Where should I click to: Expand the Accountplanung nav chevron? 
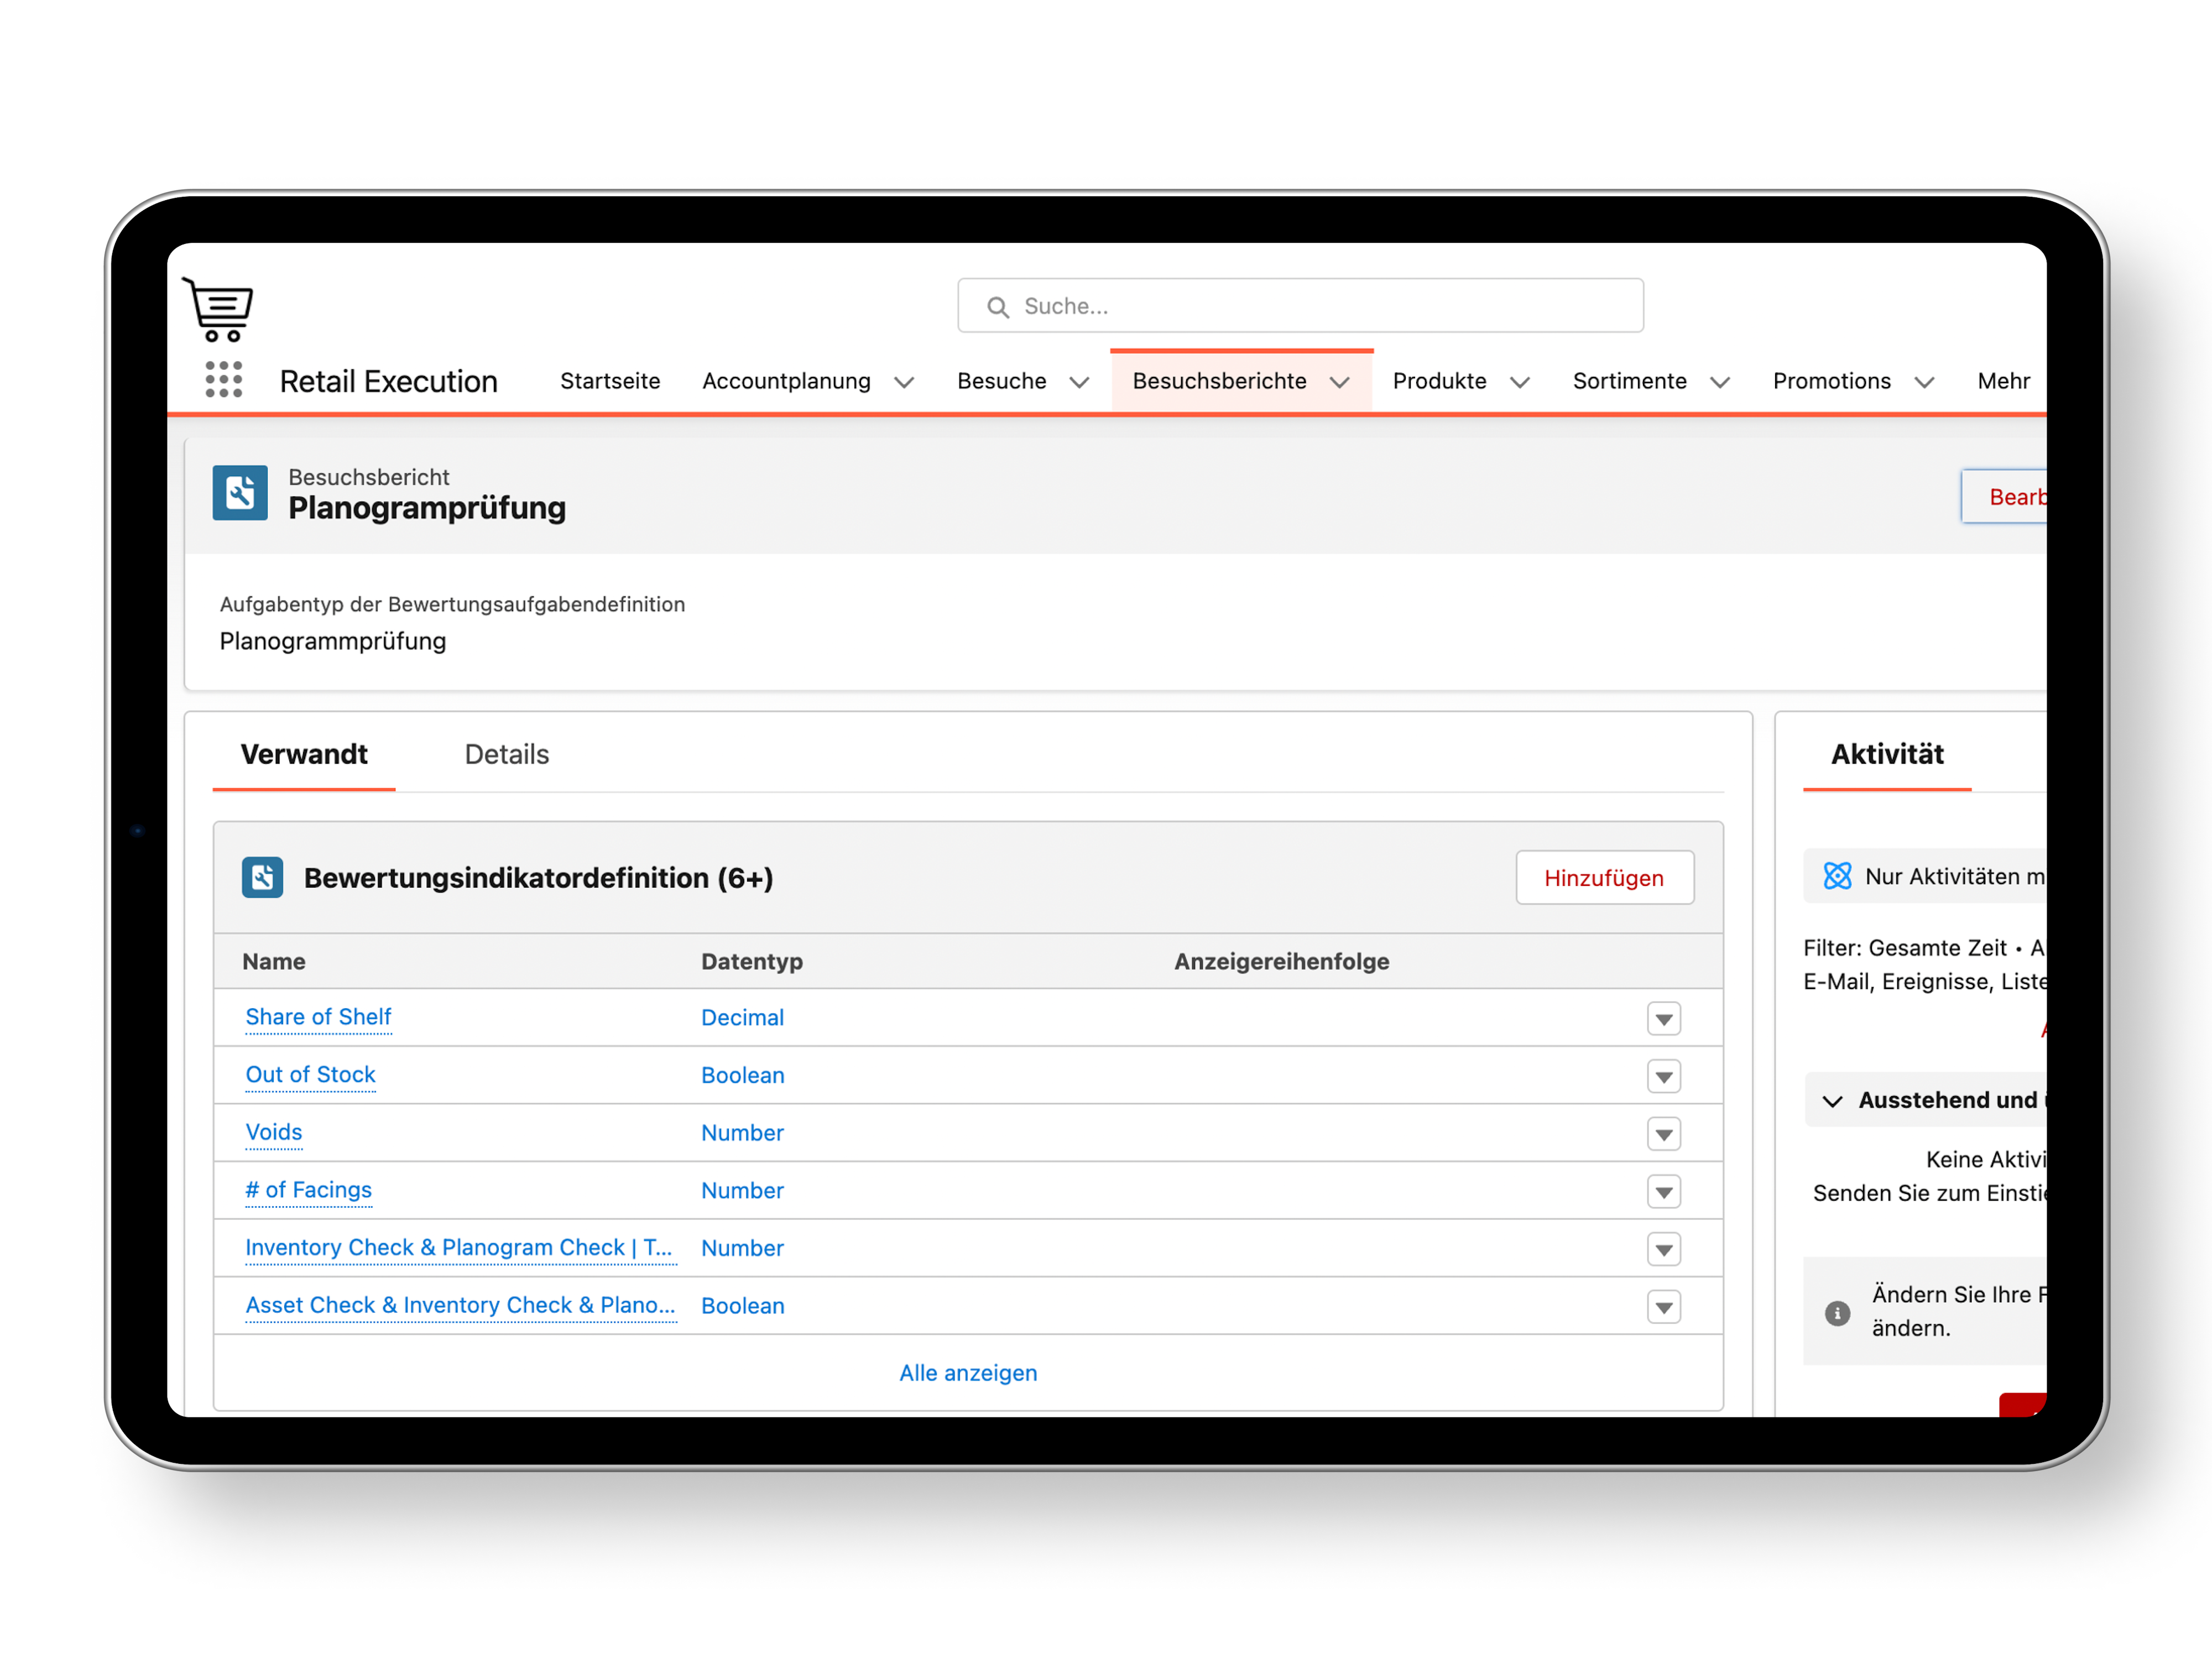[904, 383]
